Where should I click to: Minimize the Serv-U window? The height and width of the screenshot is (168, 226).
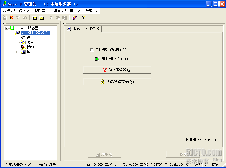pyautogui.click(x=209, y=4)
